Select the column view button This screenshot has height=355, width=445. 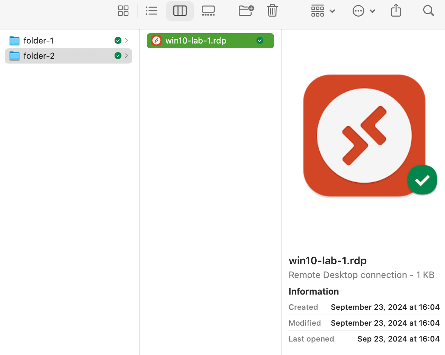coord(180,11)
